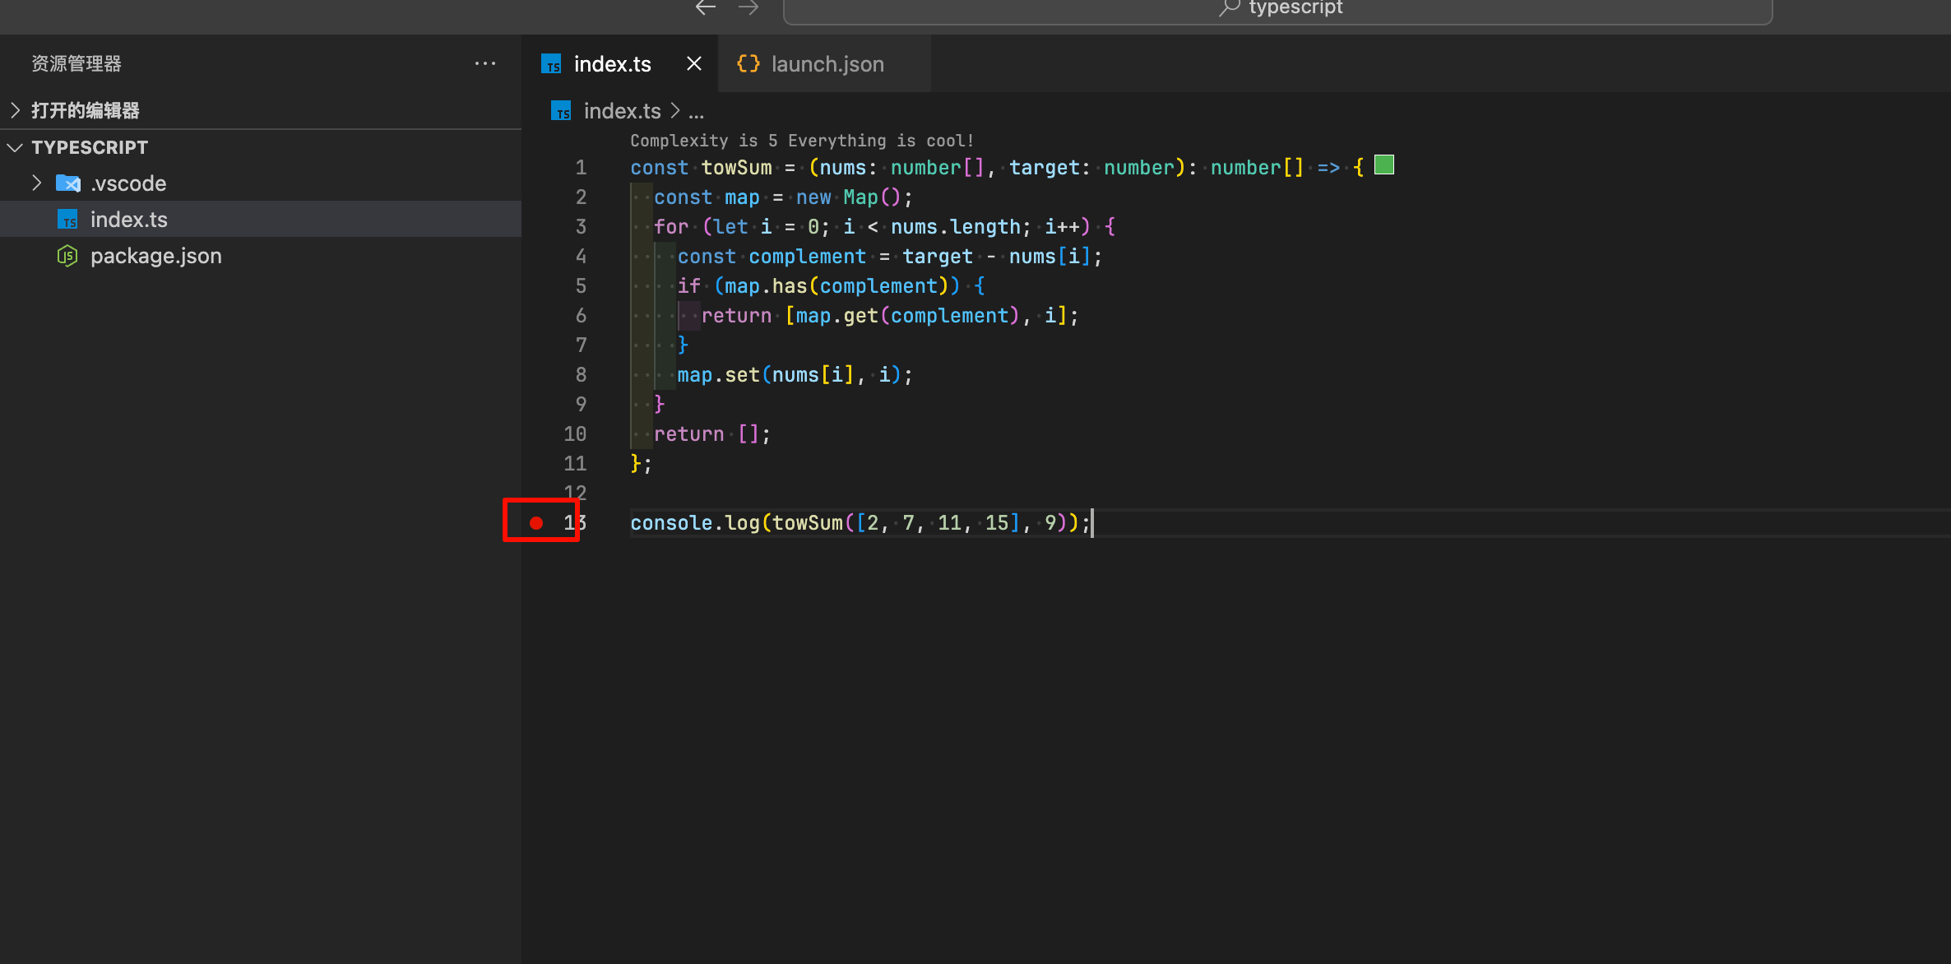Close the index.ts tab
Viewport: 1951px width, 964px height.
694,63
